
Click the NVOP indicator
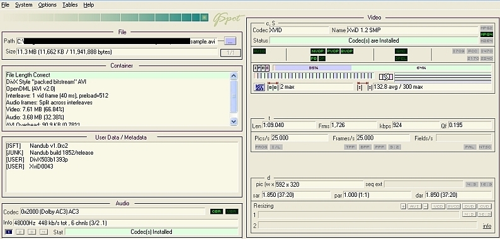(317, 52)
